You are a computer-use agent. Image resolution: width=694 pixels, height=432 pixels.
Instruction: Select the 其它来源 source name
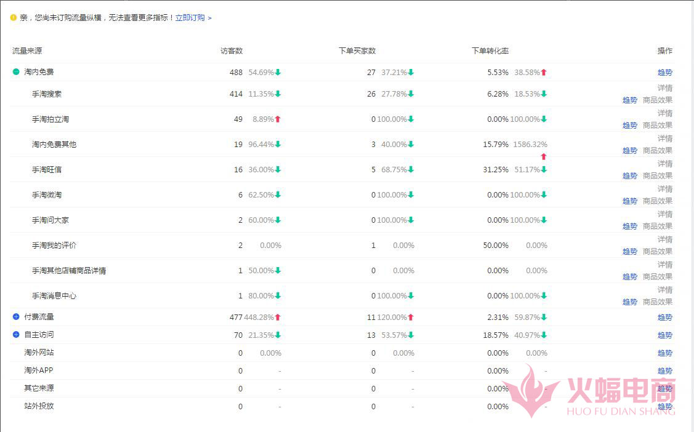click(39, 388)
